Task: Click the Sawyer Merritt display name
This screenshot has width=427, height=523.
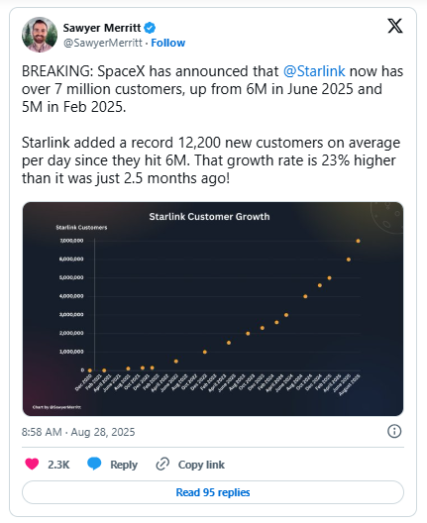Action: coord(102,28)
